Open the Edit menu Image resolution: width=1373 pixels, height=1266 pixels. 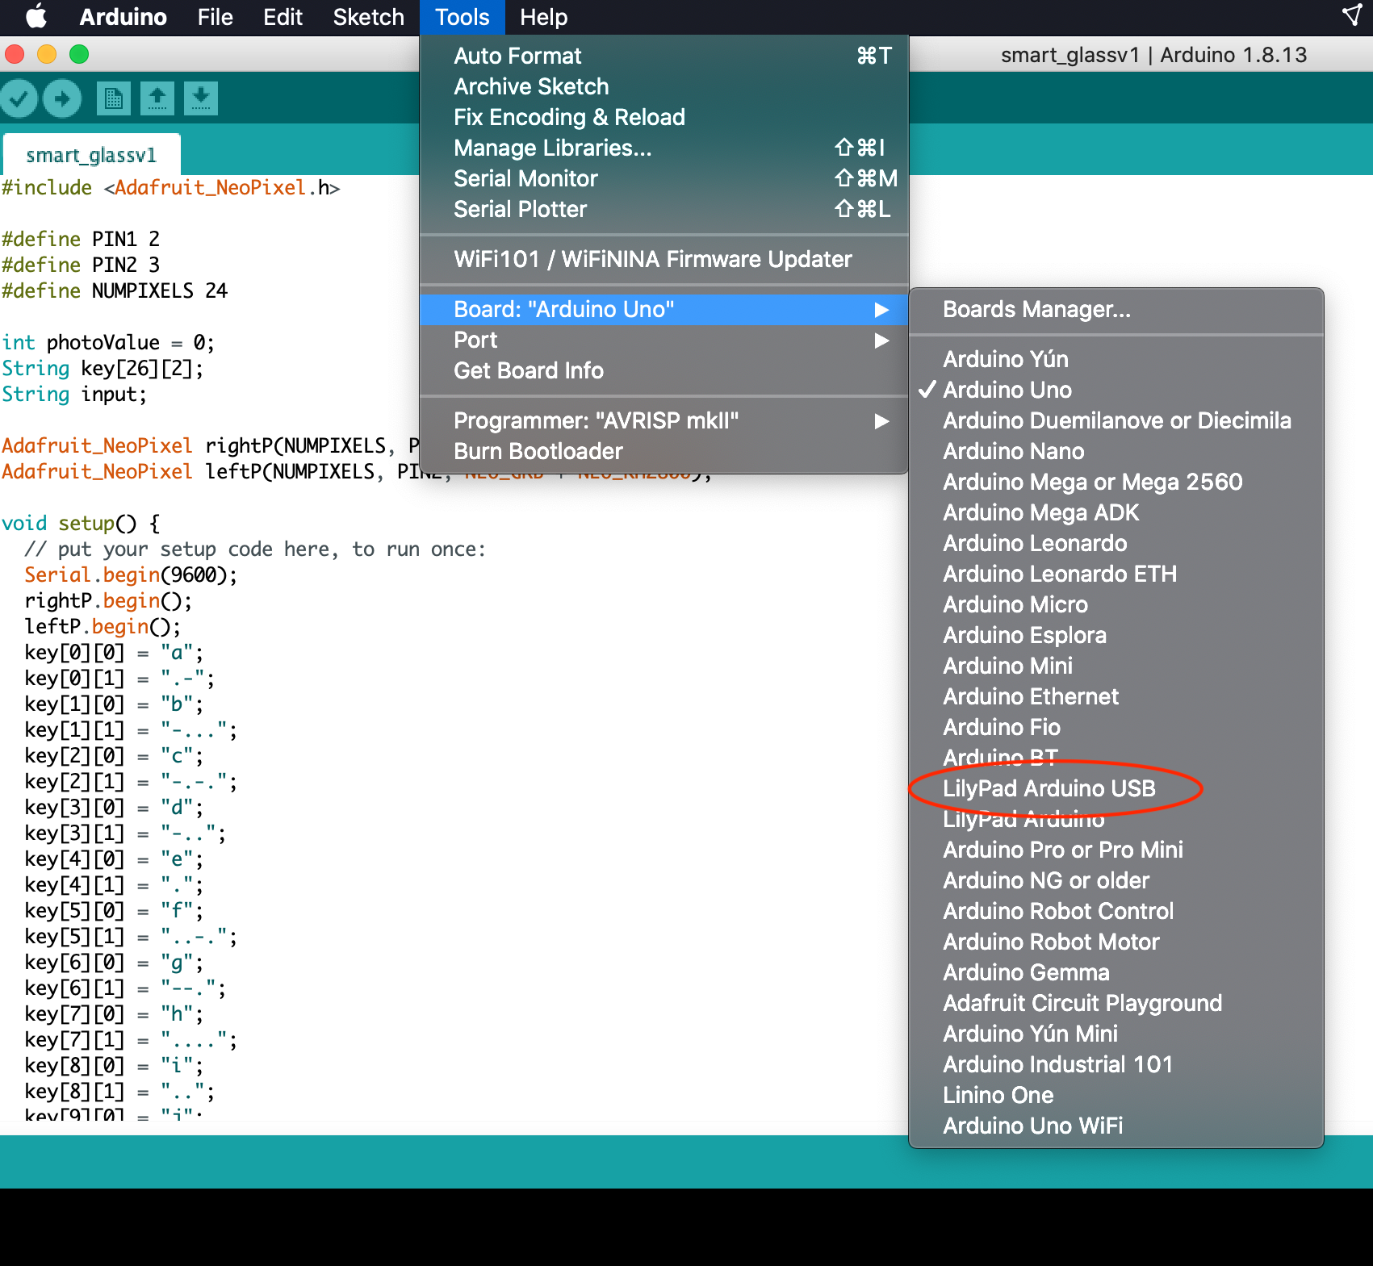click(283, 17)
